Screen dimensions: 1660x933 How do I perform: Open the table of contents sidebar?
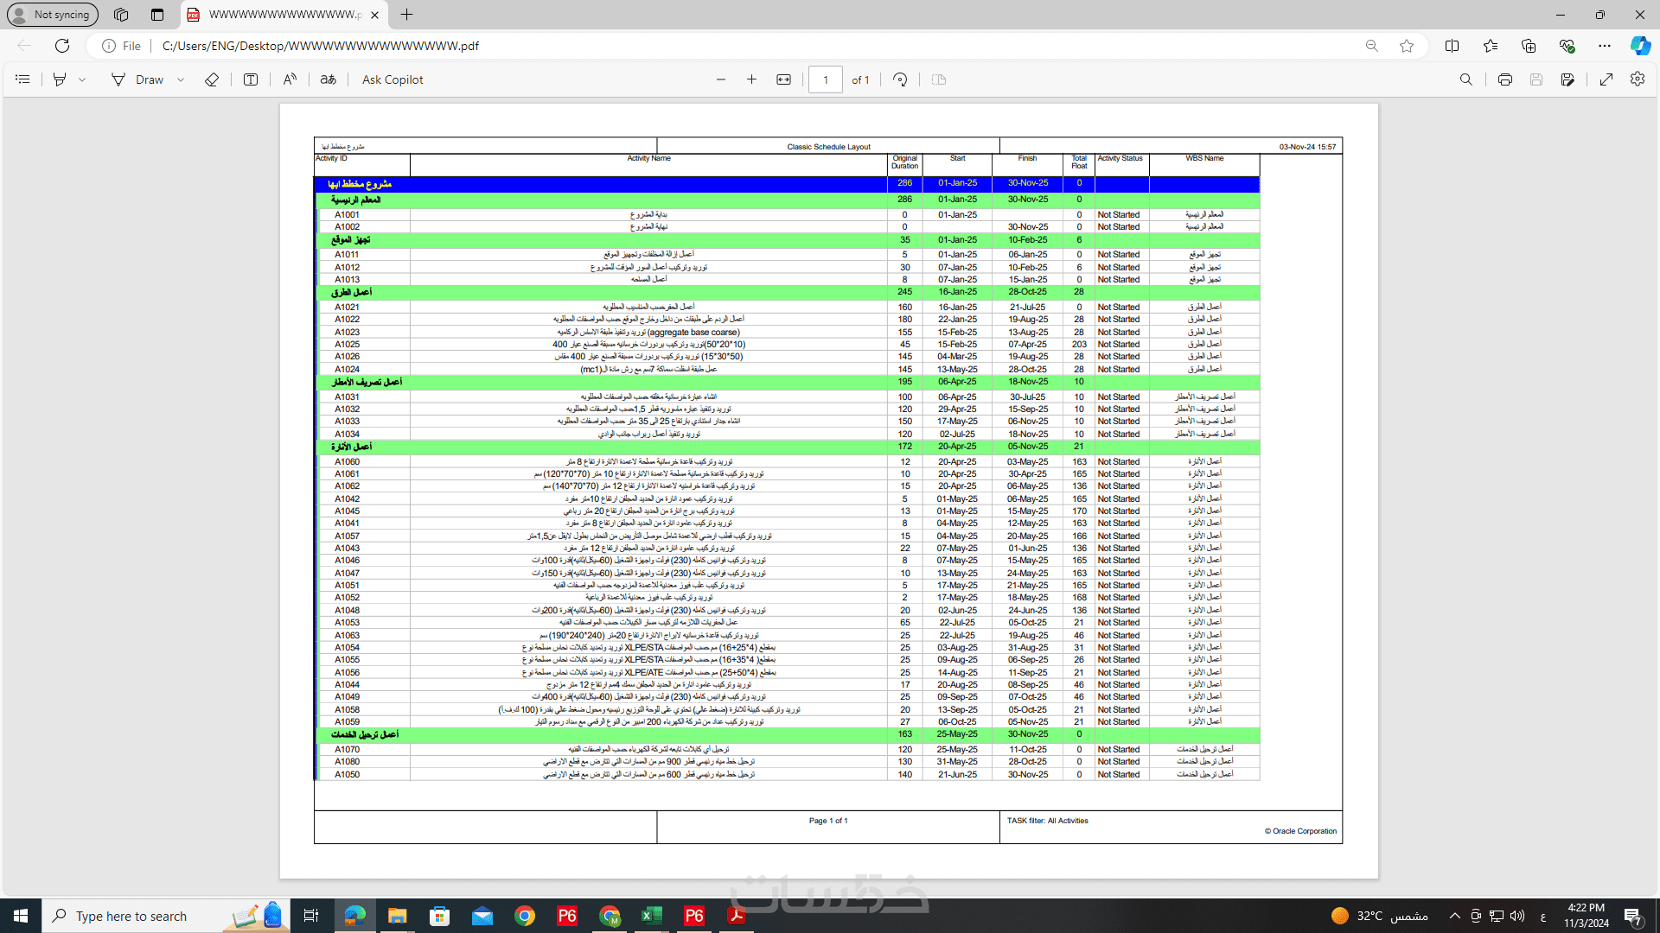point(22,79)
